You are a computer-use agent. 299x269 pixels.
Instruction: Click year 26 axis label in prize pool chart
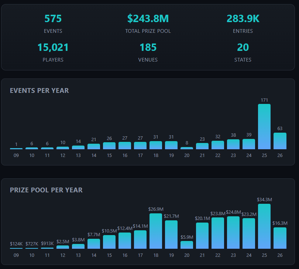point(280,255)
